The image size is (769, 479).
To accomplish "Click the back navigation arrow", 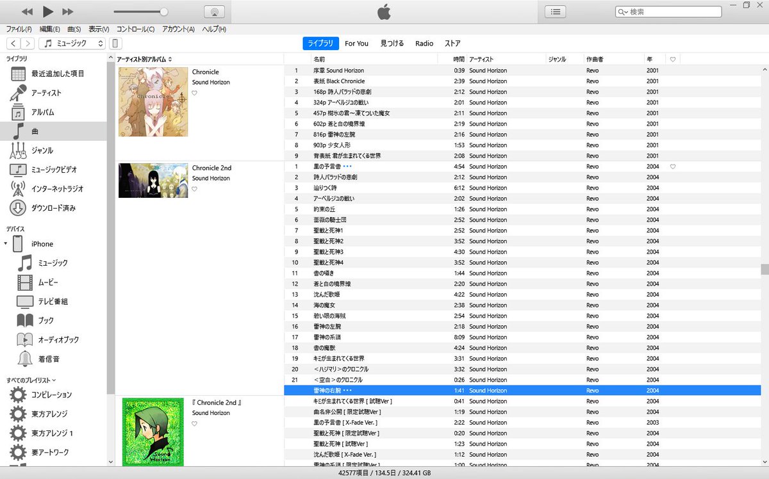I will point(13,44).
